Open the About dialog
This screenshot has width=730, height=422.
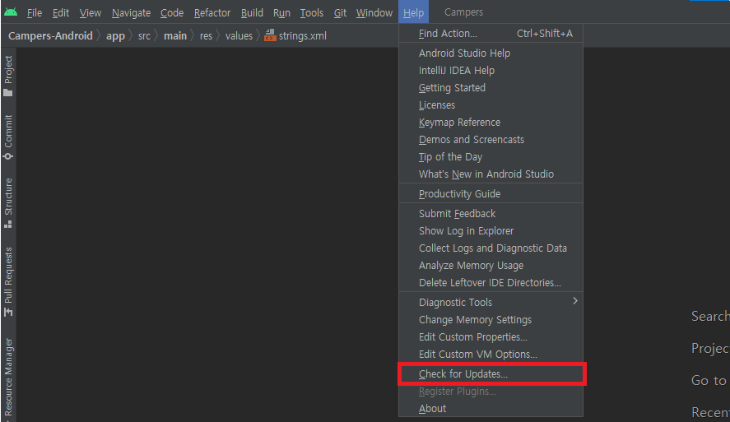coord(491,409)
